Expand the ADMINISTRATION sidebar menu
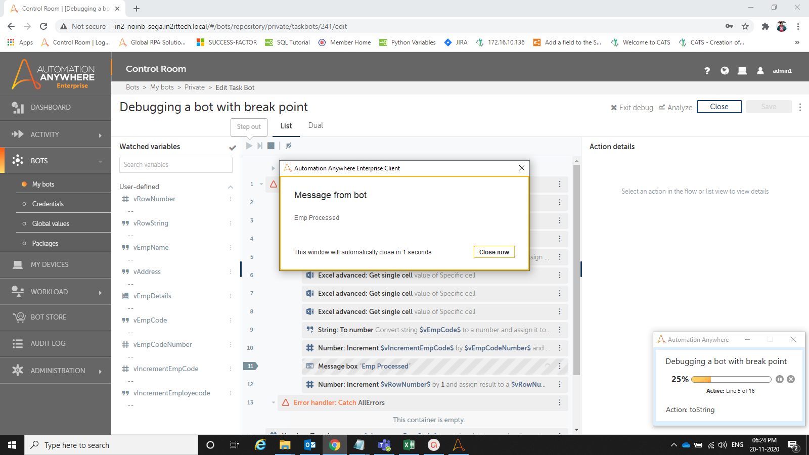809x455 pixels. [x=100, y=371]
